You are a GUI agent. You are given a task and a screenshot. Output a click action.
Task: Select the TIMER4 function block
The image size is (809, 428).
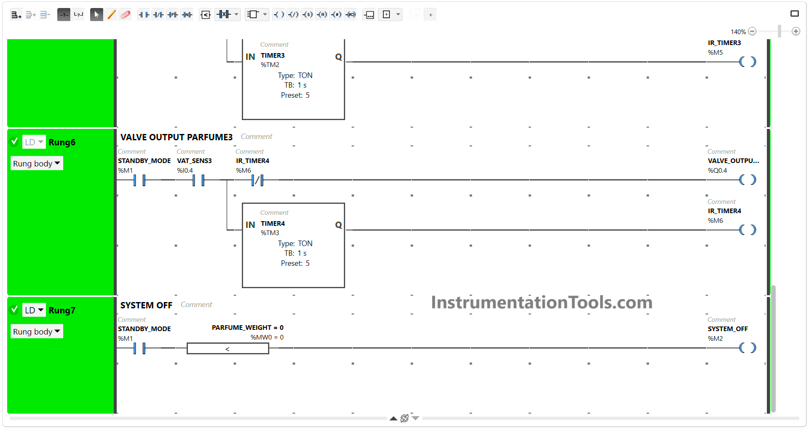(294, 246)
